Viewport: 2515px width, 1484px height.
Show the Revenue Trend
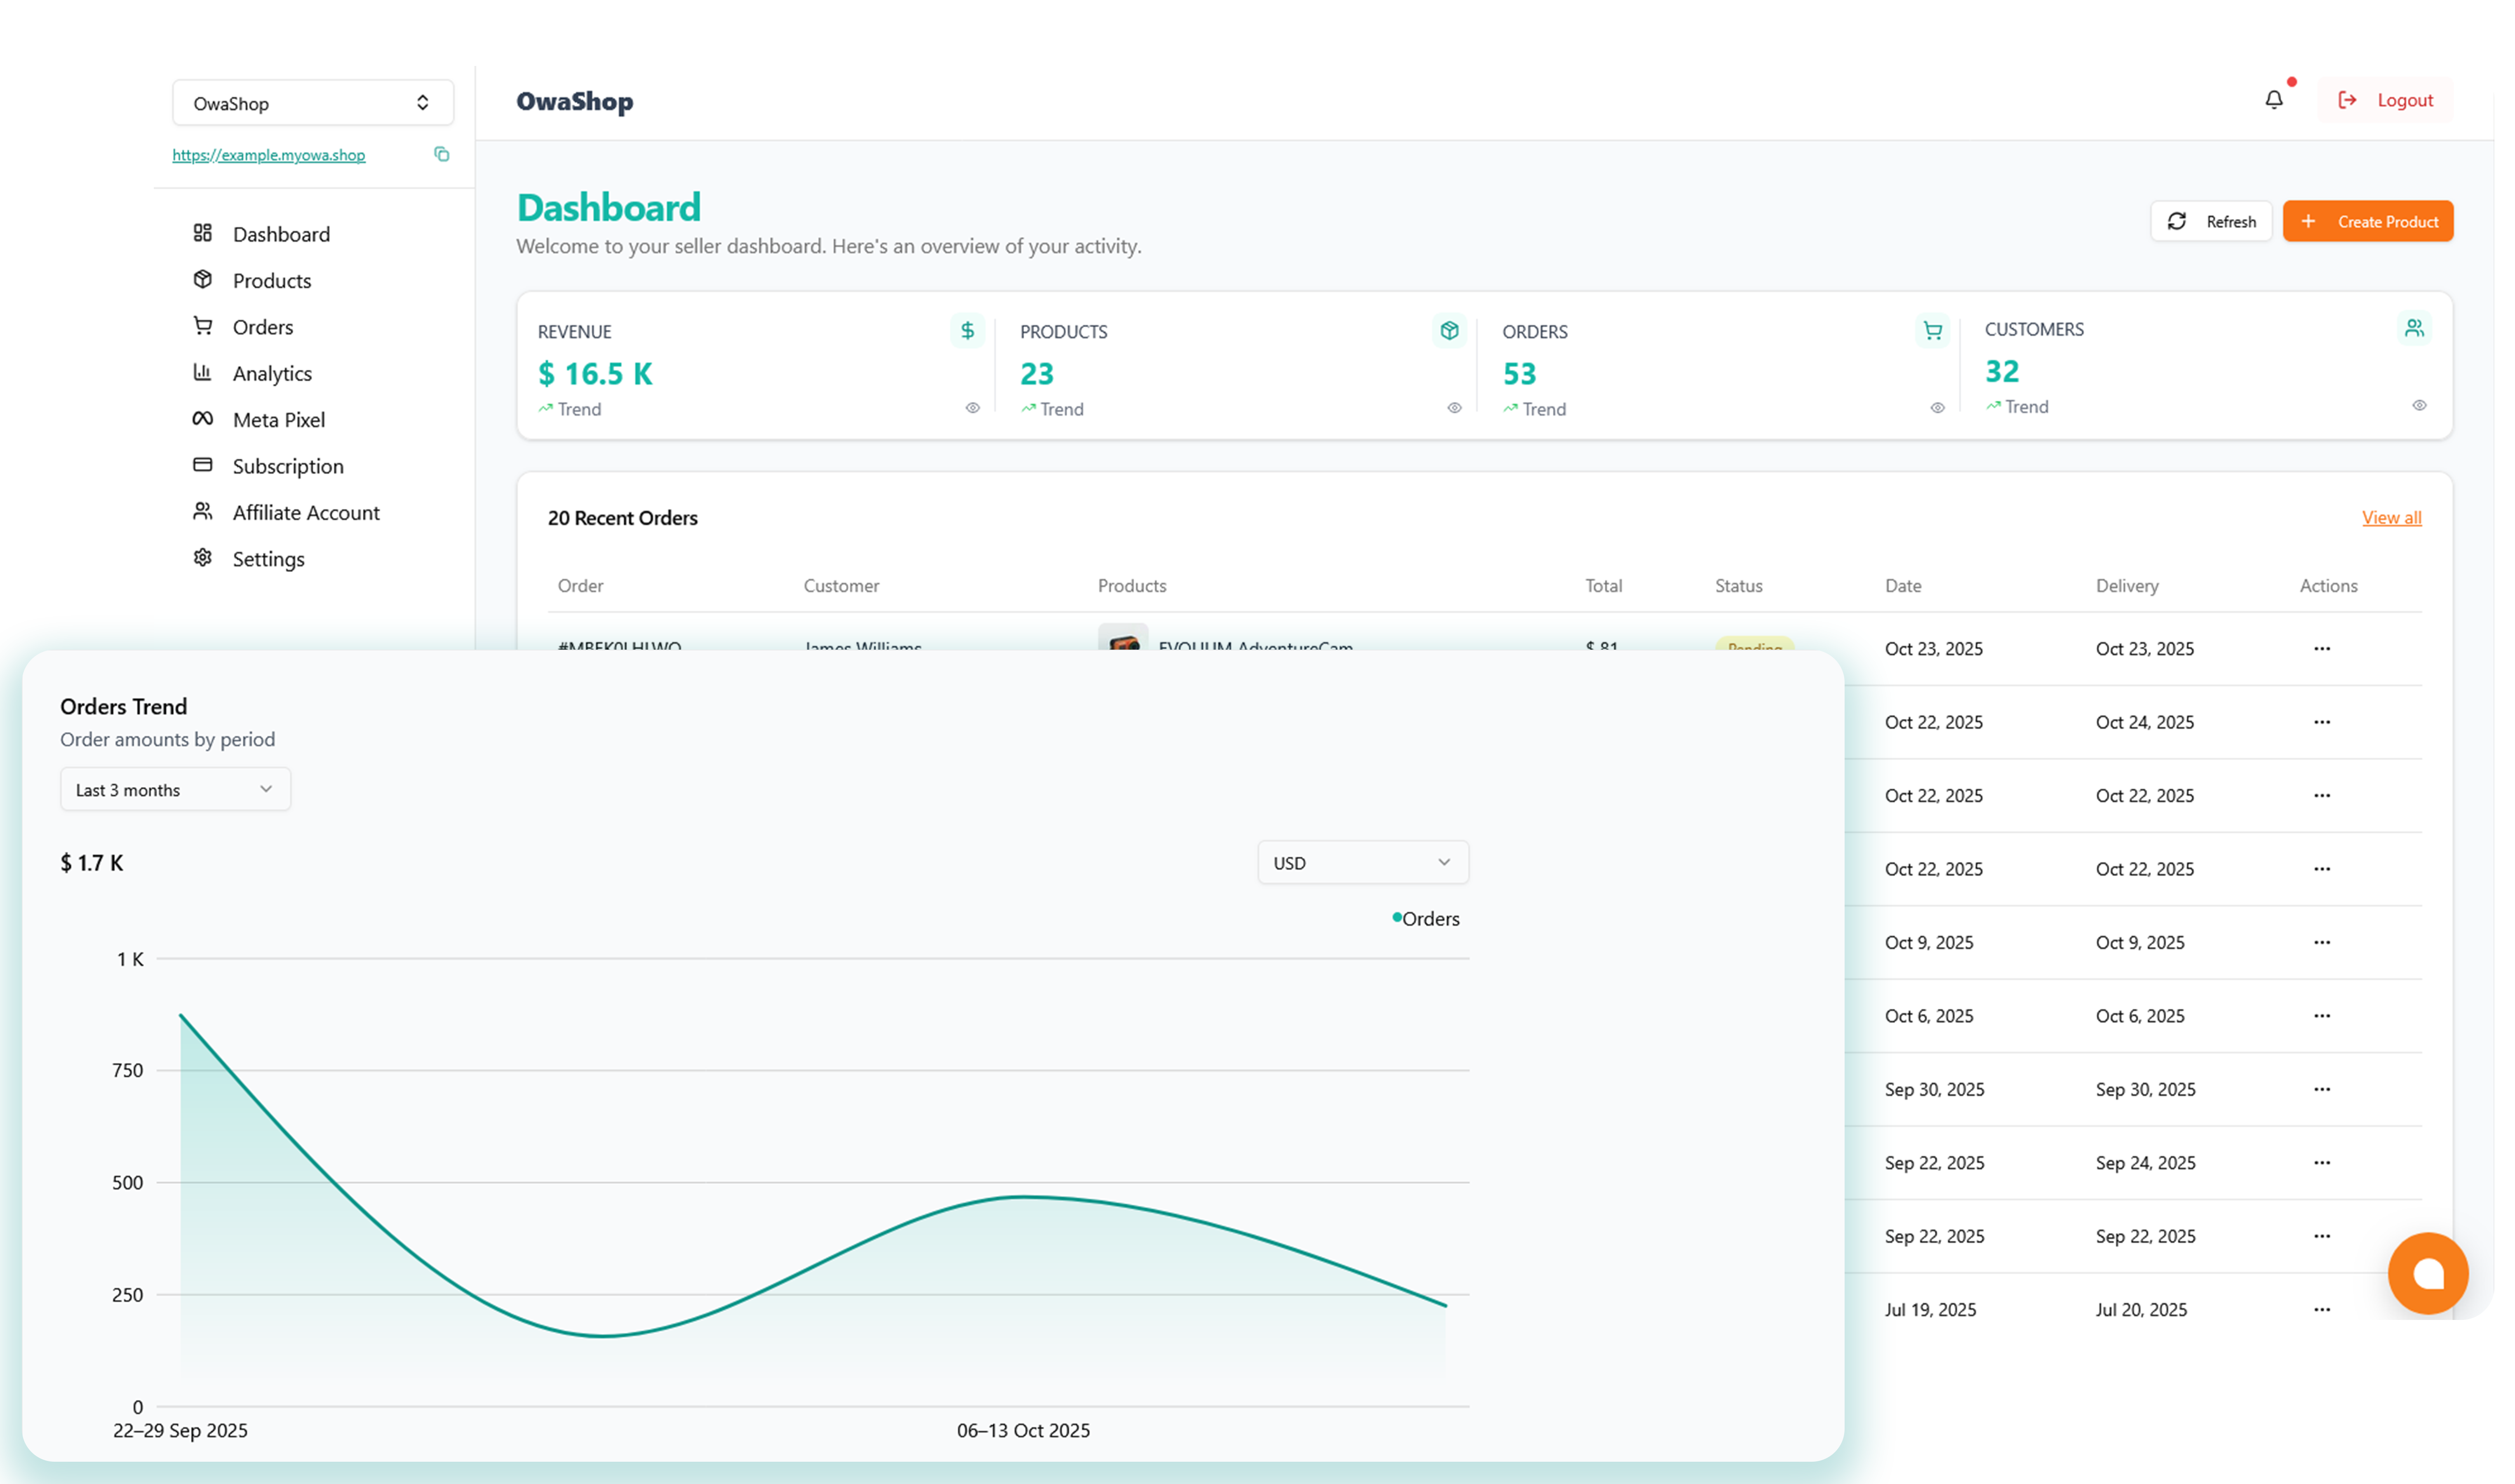click(x=570, y=409)
